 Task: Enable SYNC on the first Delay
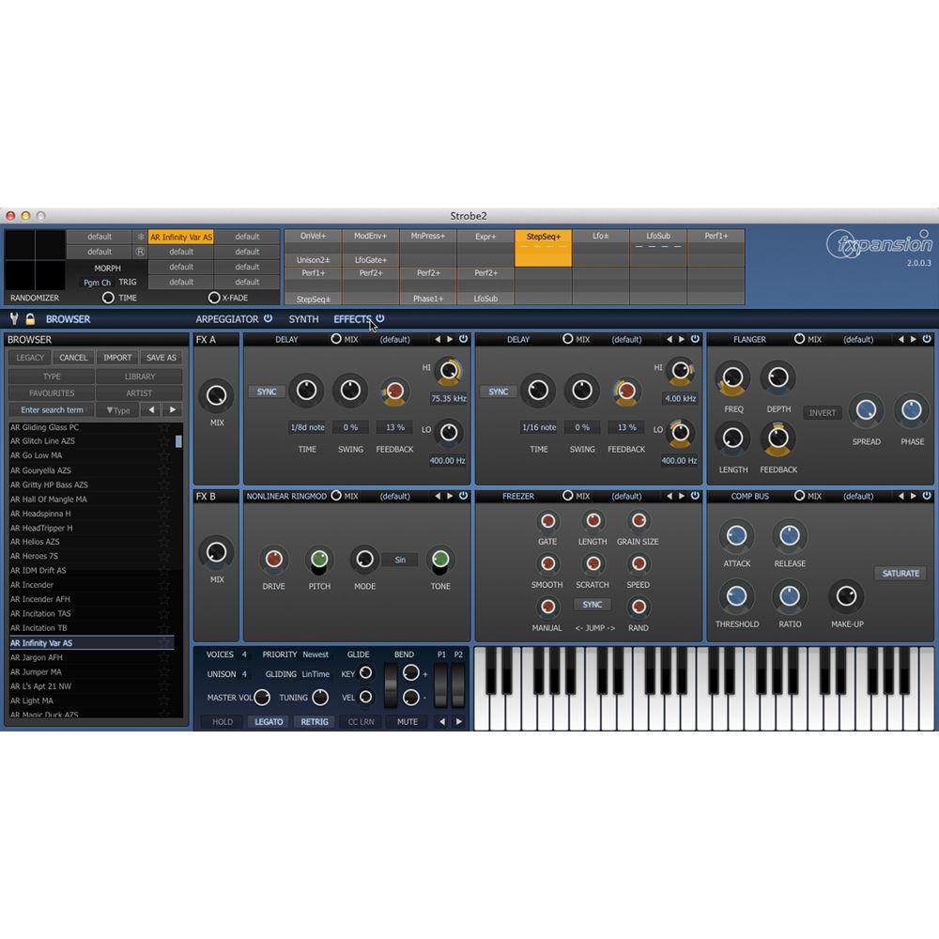pyautogui.click(x=266, y=392)
